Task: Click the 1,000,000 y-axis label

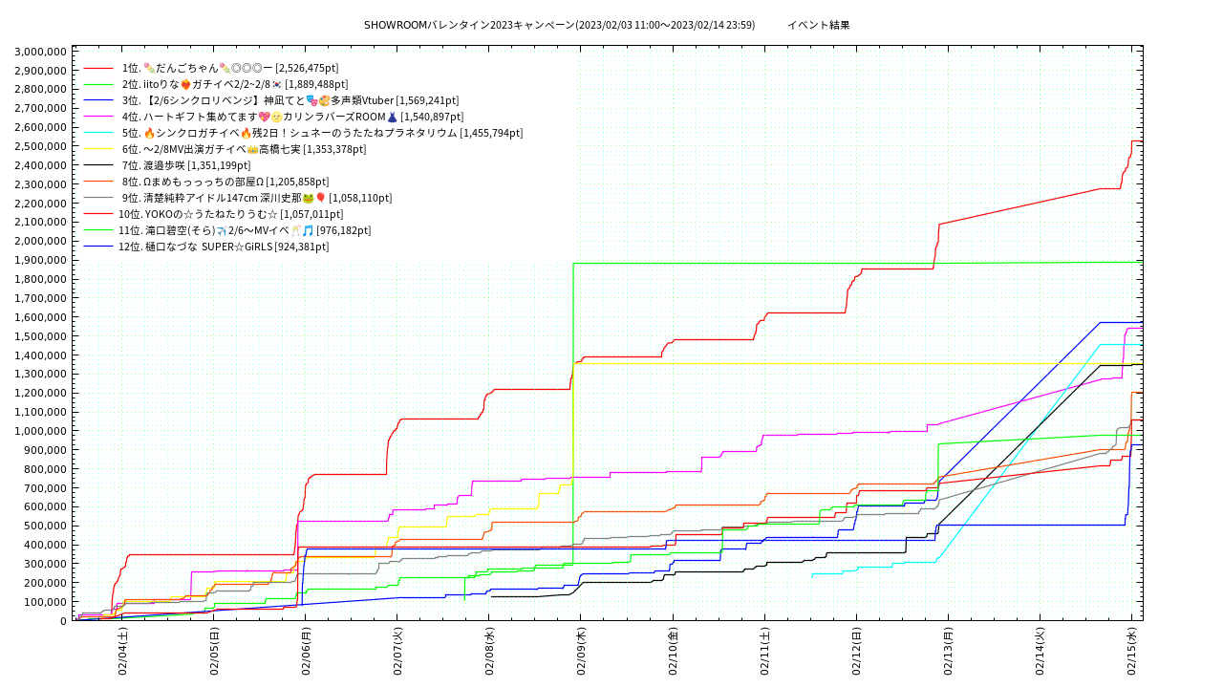Action: 42,431
